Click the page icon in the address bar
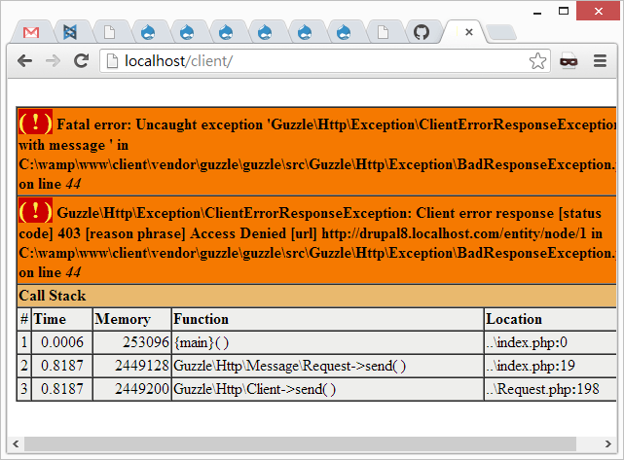The height and width of the screenshot is (460, 624). click(x=110, y=61)
